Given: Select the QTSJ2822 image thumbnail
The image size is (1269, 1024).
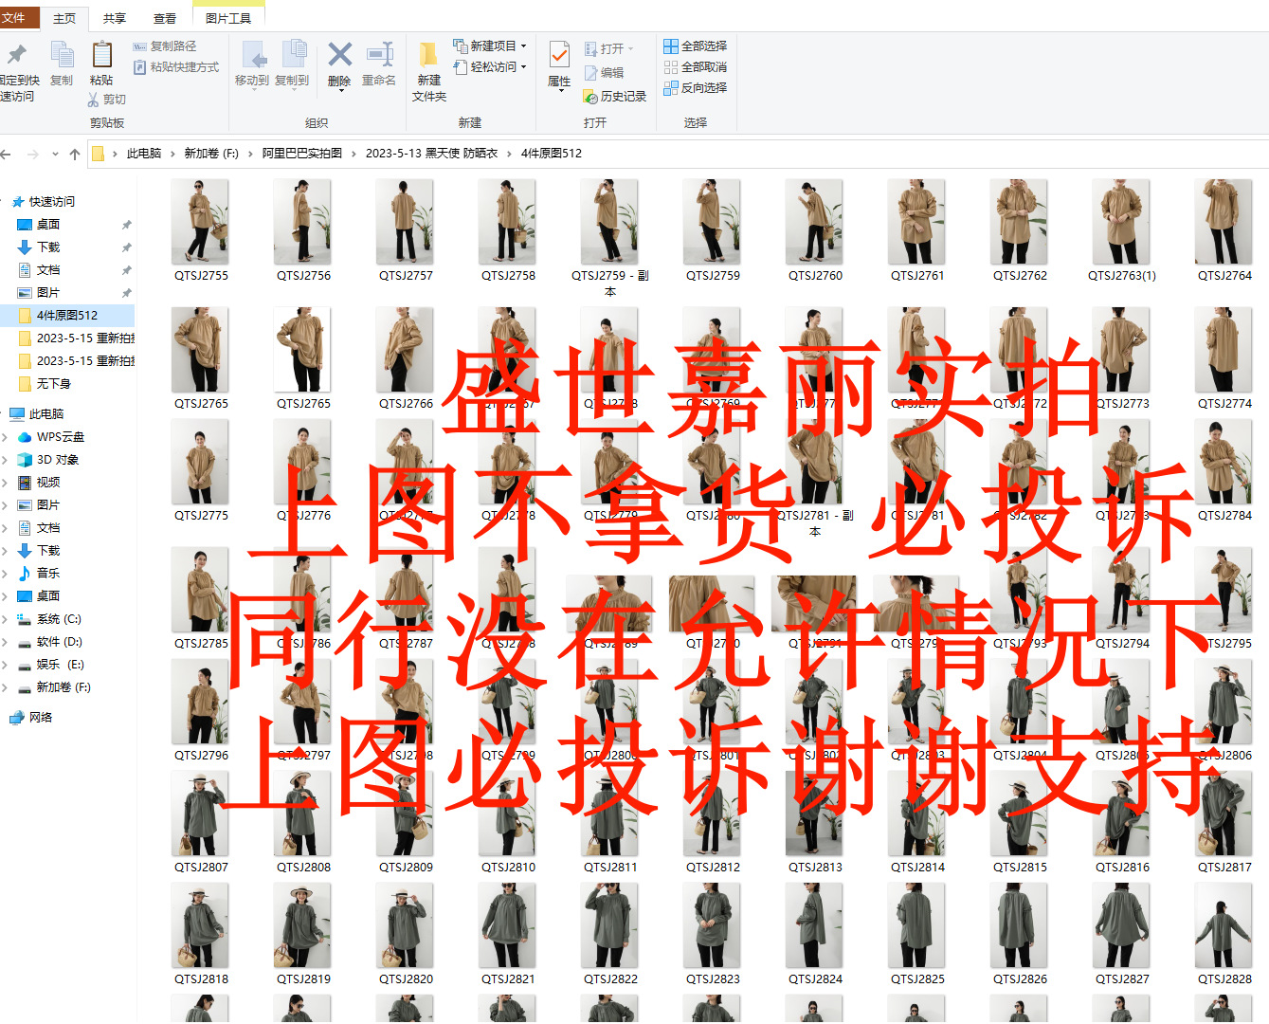Looking at the screenshot, I should pos(610,925).
